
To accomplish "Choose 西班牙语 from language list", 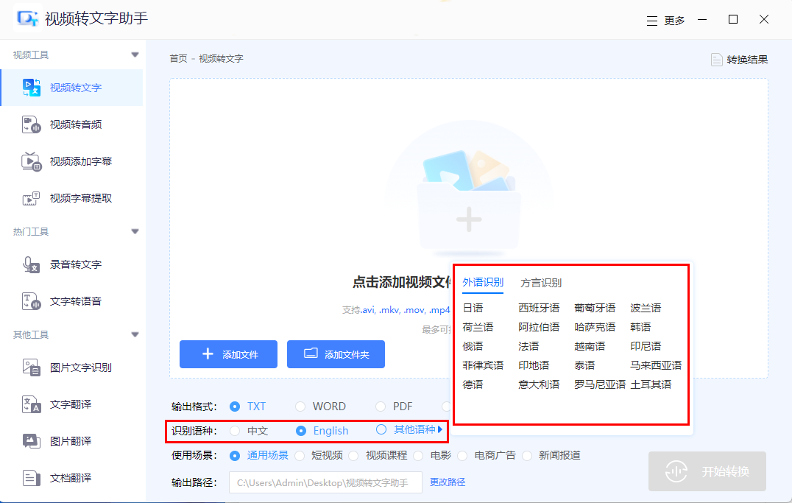I will 539,308.
